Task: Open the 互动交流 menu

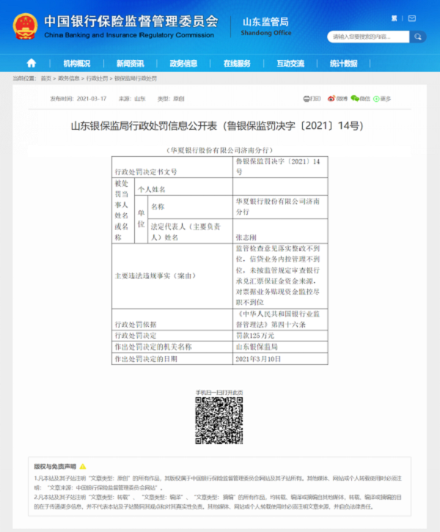Action: tap(290, 64)
